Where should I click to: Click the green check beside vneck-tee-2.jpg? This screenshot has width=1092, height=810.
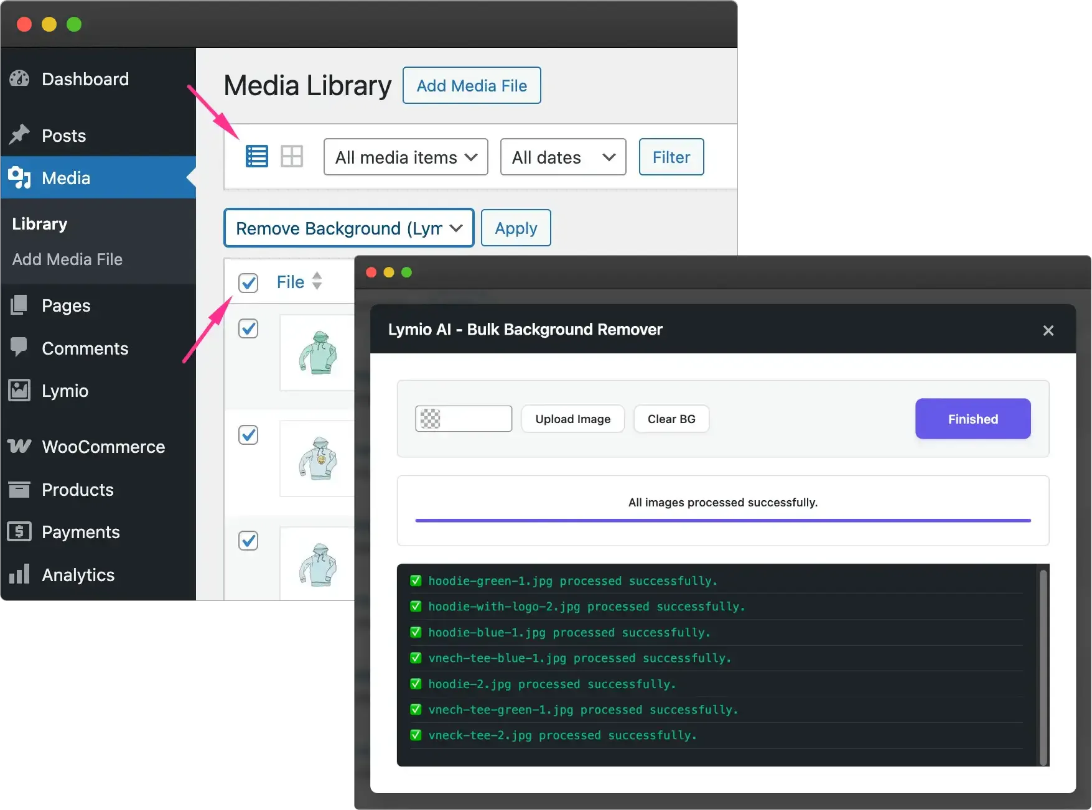pyautogui.click(x=416, y=735)
